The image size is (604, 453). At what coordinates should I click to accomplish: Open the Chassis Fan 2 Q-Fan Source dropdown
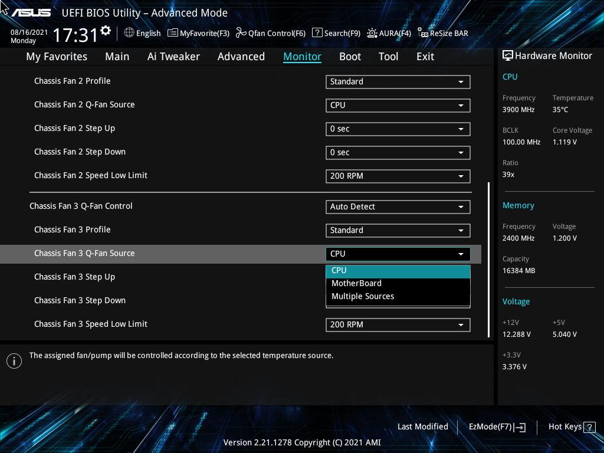(398, 105)
